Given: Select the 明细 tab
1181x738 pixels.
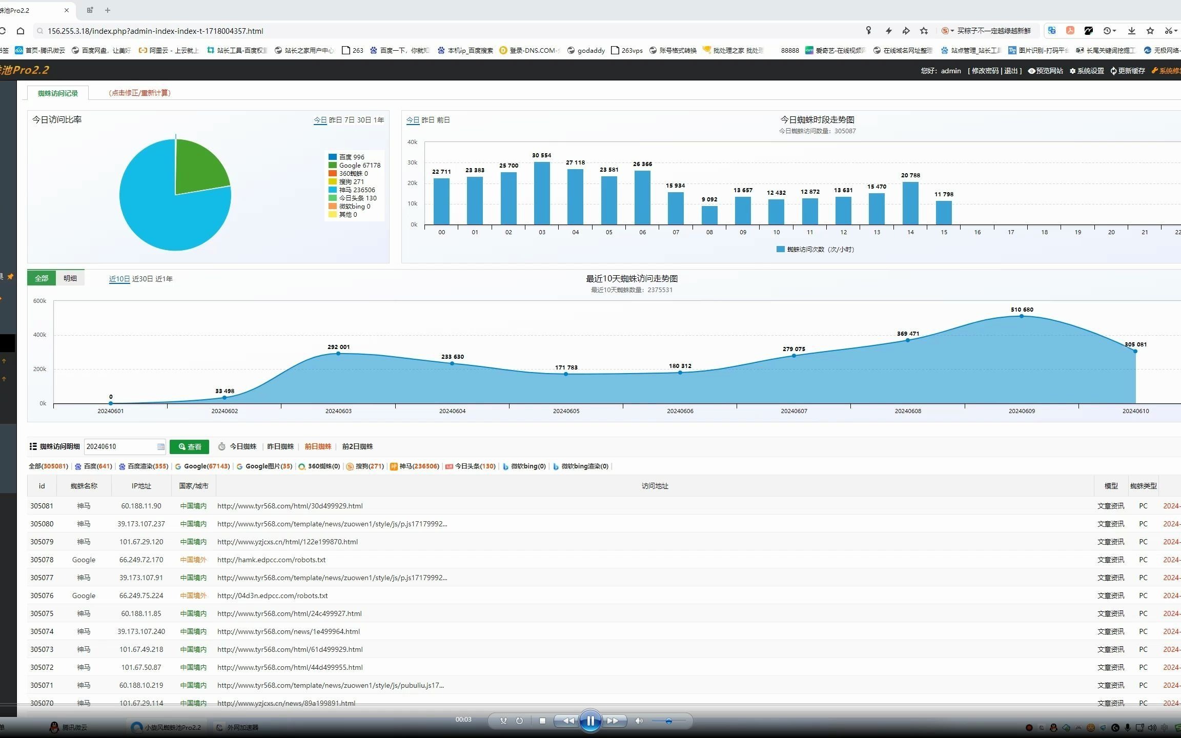Looking at the screenshot, I should tap(70, 278).
